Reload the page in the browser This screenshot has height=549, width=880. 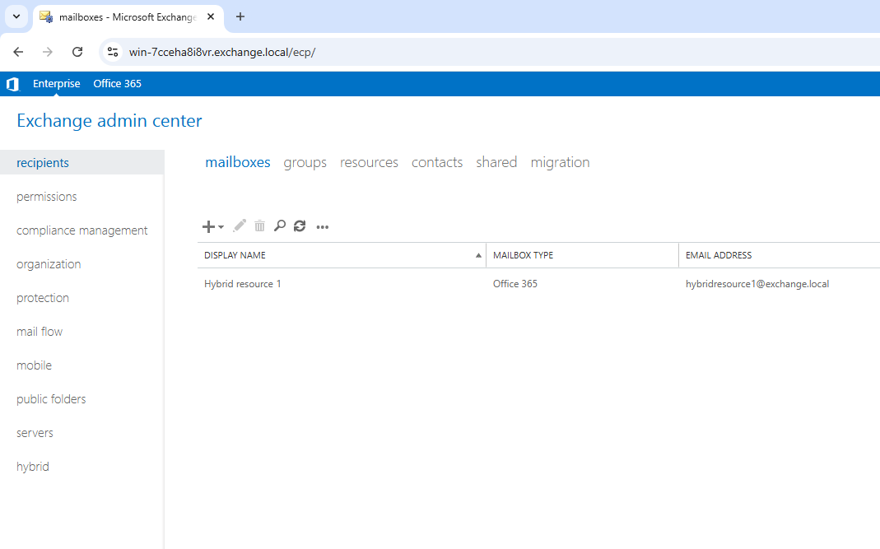click(77, 52)
